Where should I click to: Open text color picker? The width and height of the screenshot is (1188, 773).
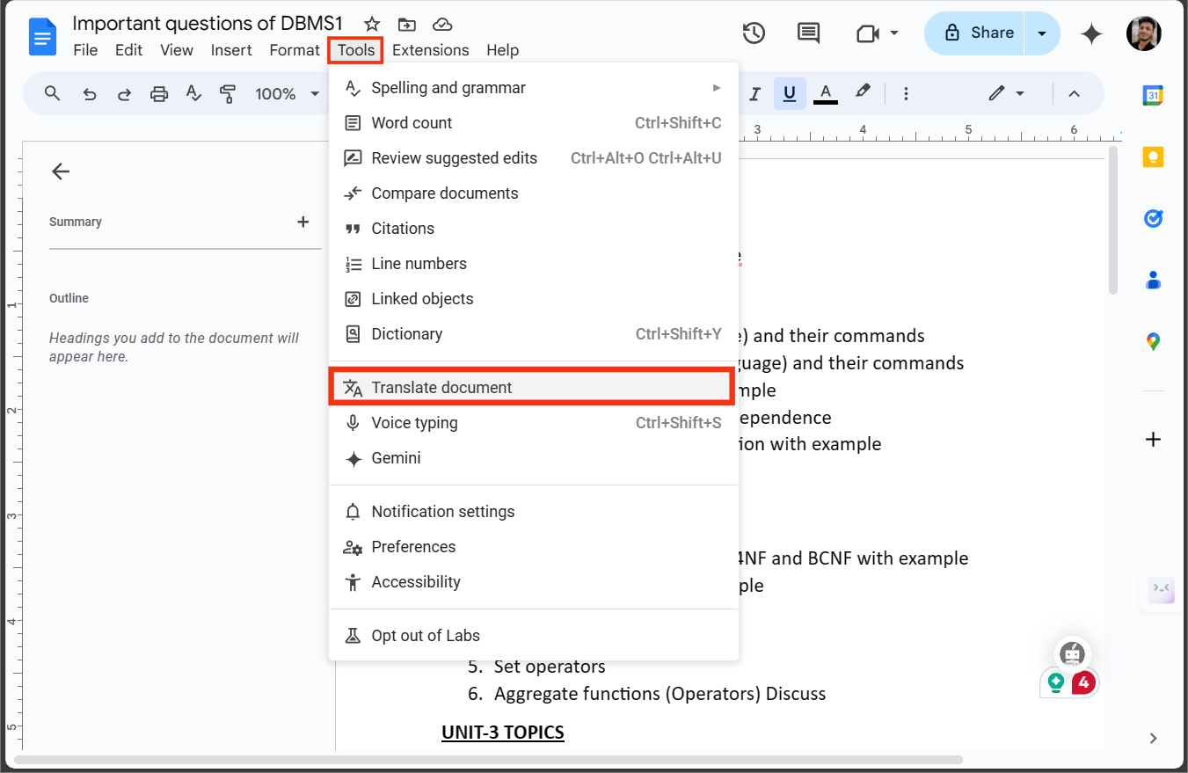825,93
